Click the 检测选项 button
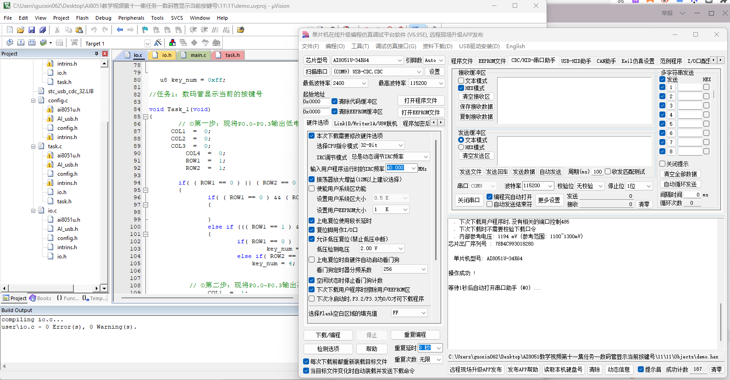730x380 pixels. coord(328,349)
